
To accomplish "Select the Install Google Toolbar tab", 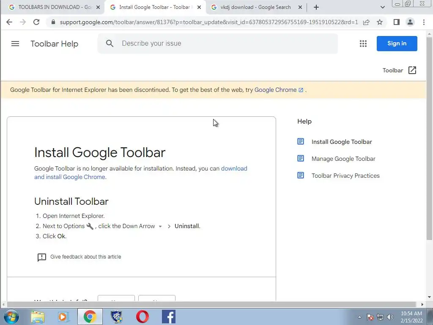I will coord(155,7).
